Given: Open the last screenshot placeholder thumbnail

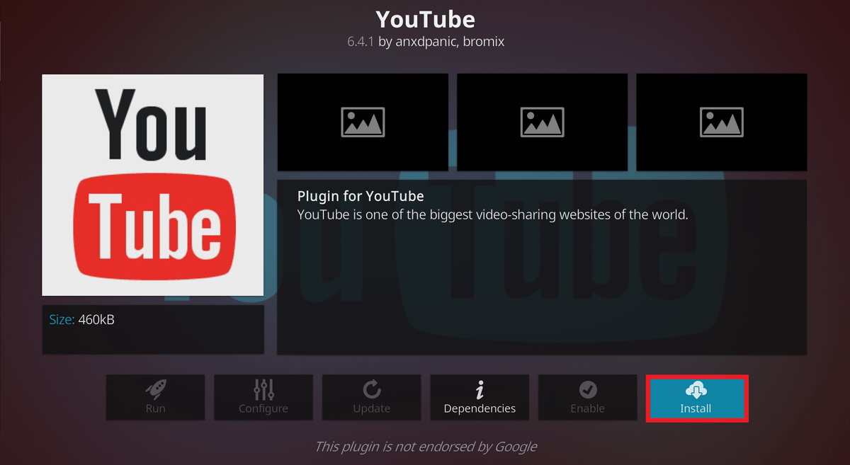Looking at the screenshot, I should pos(722,122).
